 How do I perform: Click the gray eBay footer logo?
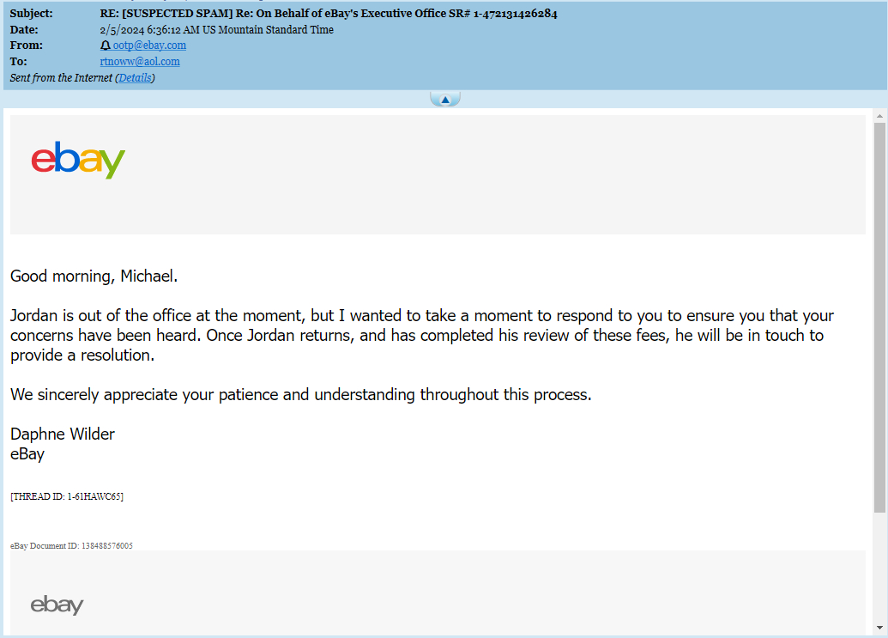(x=57, y=605)
